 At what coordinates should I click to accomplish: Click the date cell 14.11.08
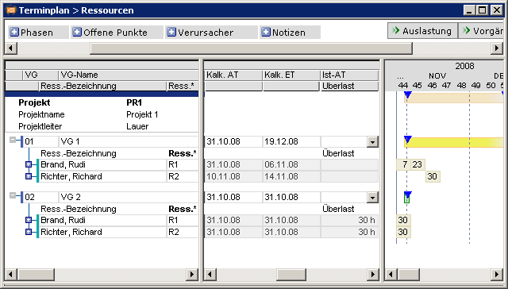pos(291,176)
